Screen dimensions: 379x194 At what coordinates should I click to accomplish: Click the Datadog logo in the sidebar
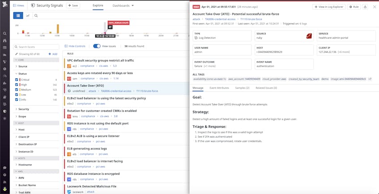(x=5, y=4)
